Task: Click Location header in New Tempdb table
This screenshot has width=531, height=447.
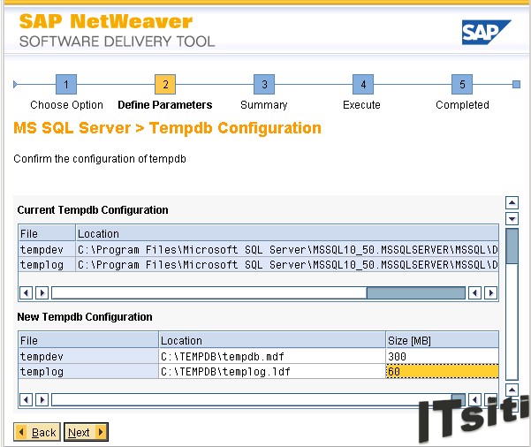Action: (x=272, y=340)
